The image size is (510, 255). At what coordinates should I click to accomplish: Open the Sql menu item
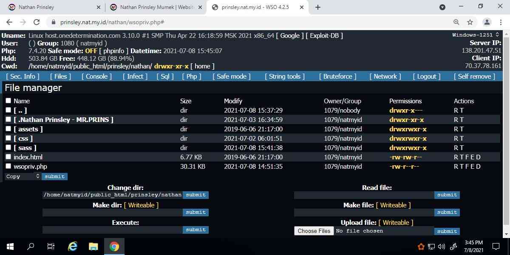pyautogui.click(x=165, y=76)
